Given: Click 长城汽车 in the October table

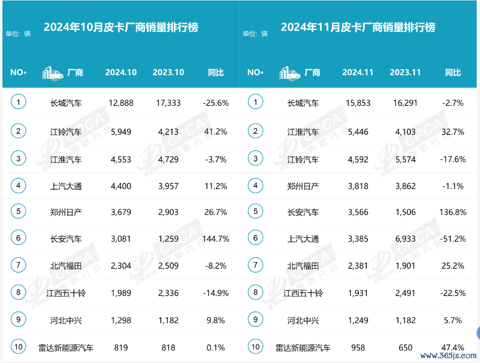Looking at the screenshot, I should click(66, 103).
